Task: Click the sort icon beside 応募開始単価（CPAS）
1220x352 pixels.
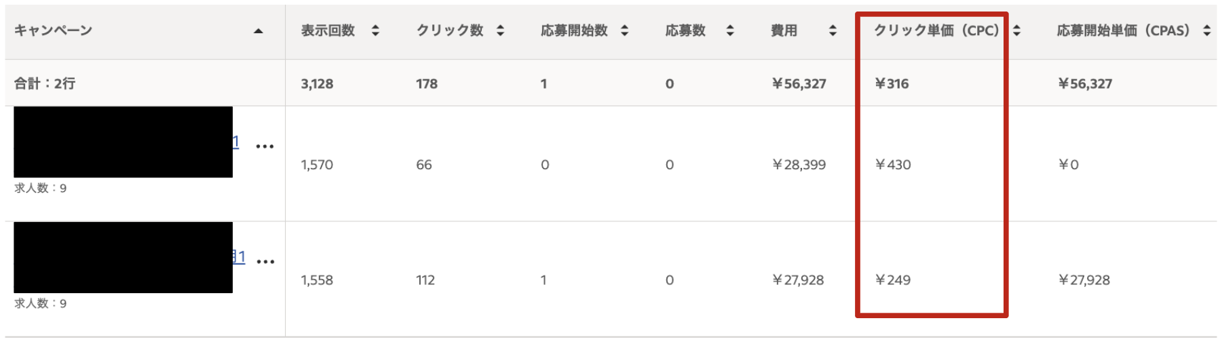Action: (x=1206, y=30)
